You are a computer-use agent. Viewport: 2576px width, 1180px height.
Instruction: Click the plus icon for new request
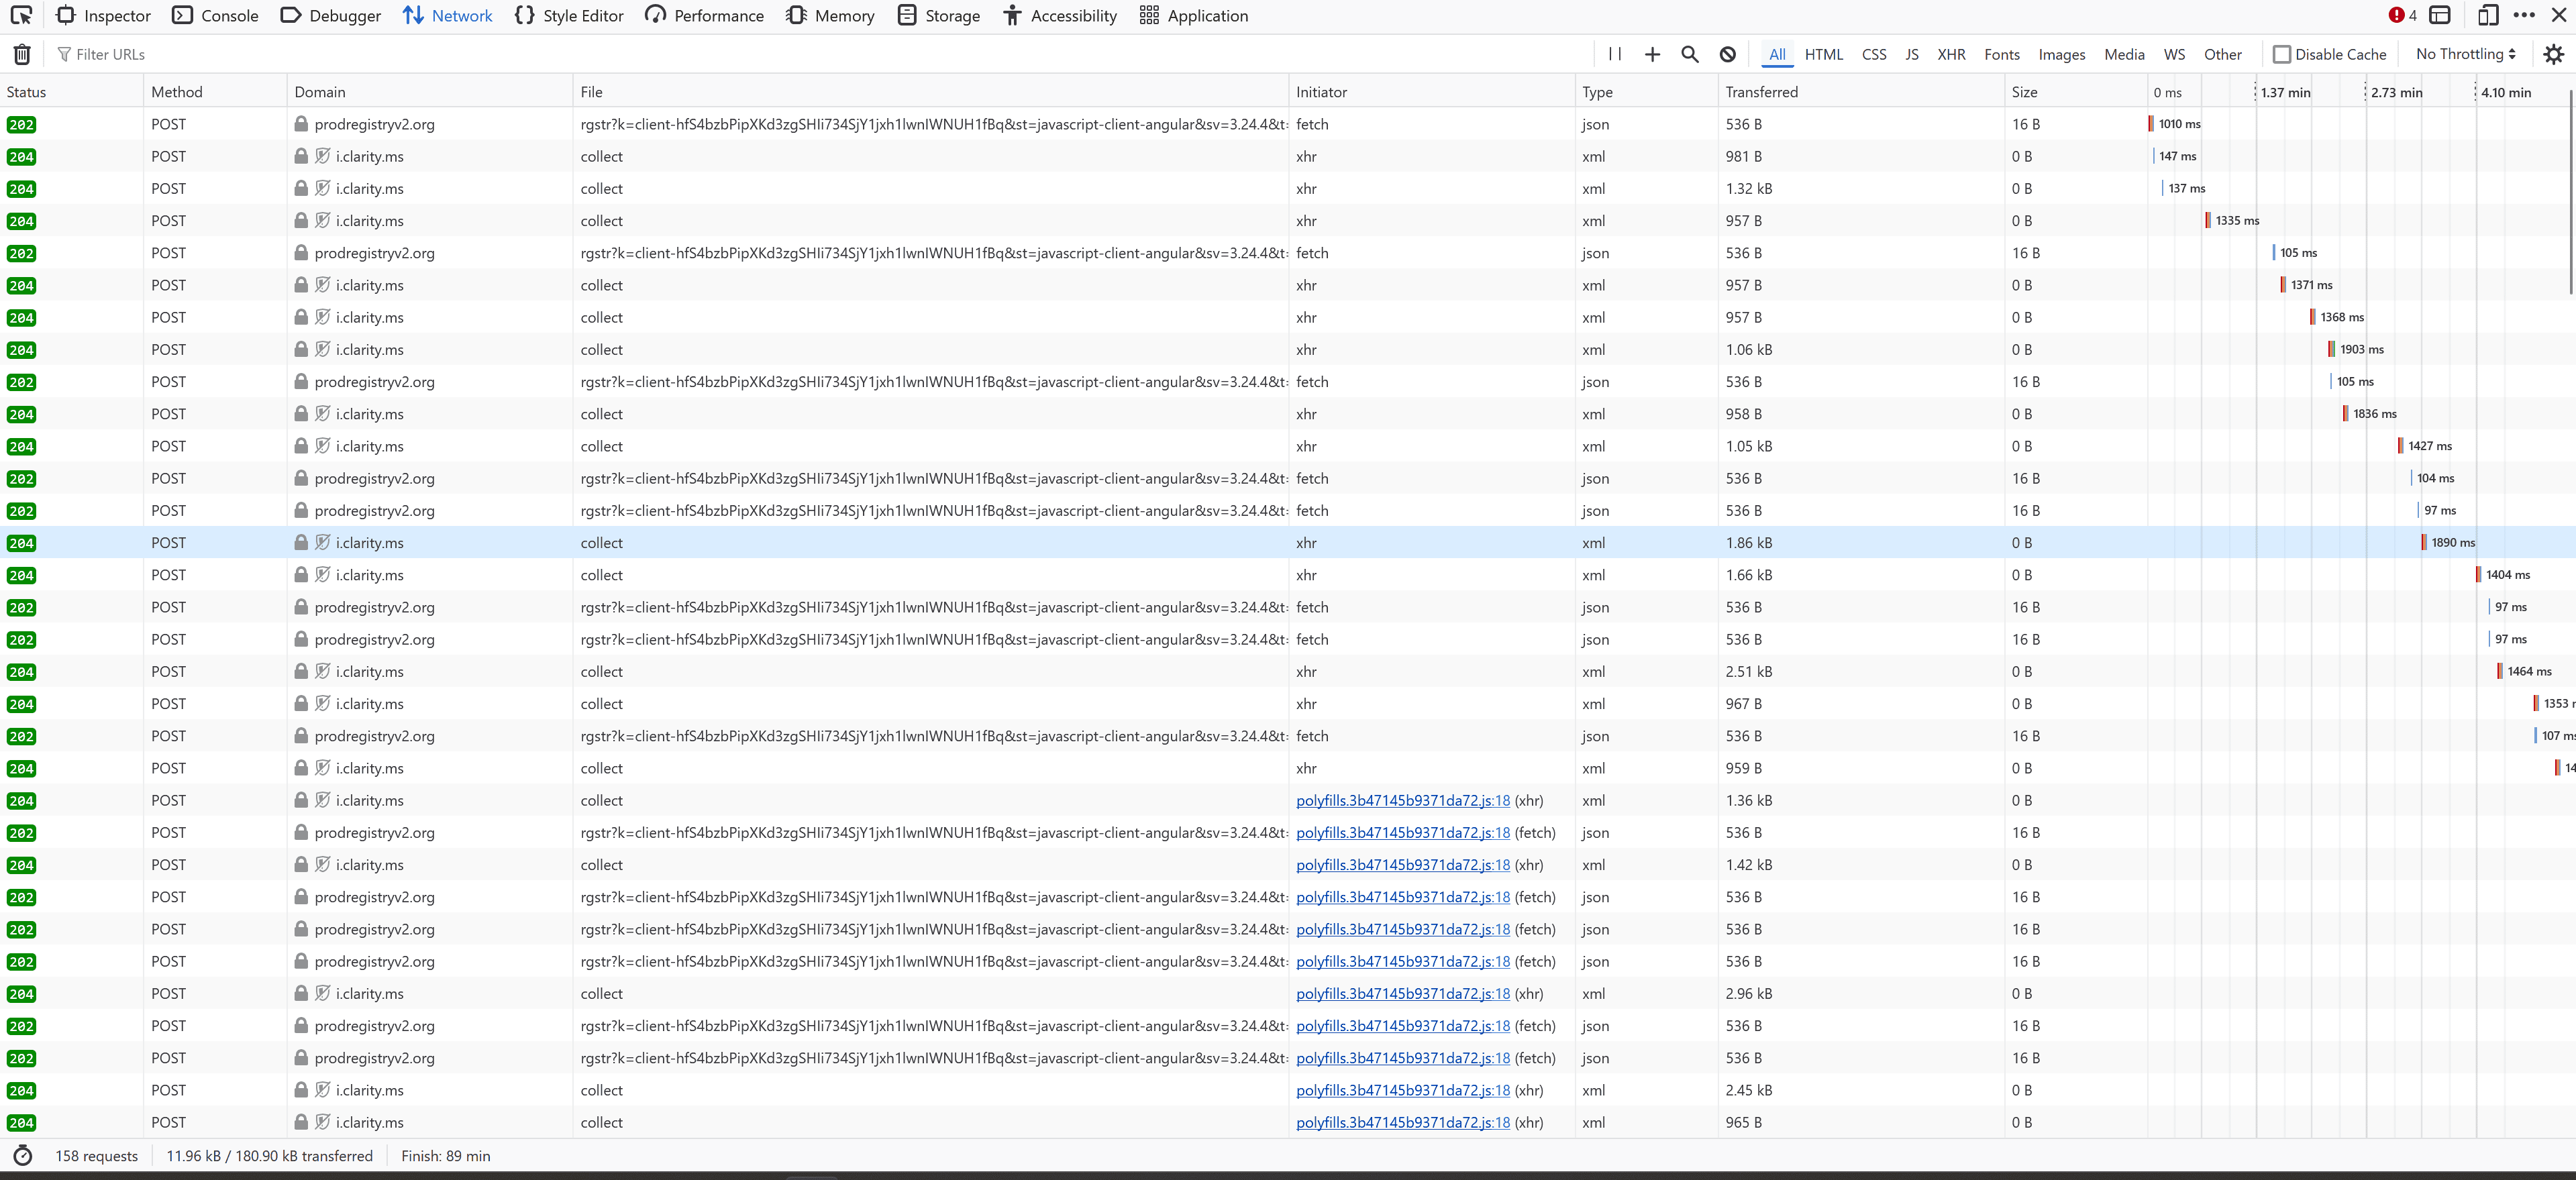pyautogui.click(x=1652, y=54)
